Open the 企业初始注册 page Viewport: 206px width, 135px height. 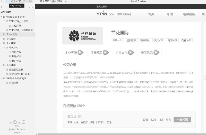pos(16,70)
